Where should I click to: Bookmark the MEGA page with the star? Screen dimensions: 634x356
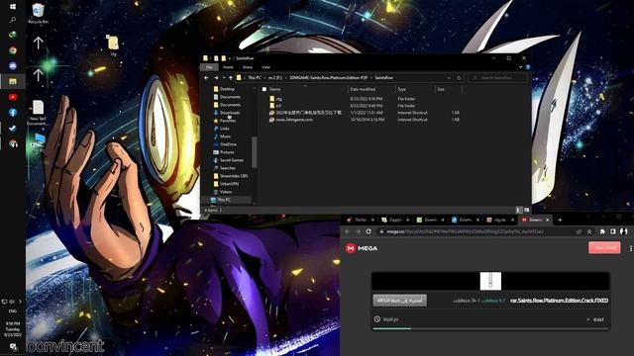point(589,231)
